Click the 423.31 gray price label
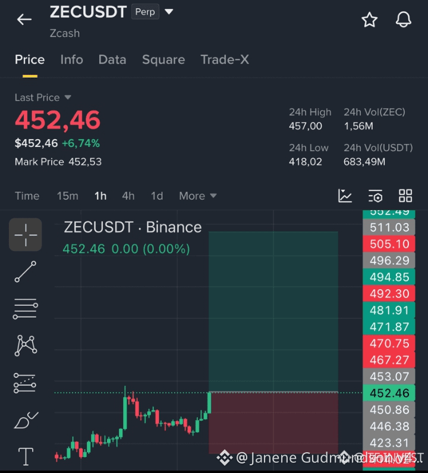Image resolution: width=428 pixels, height=473 pixels. click(x=389, y=443)
